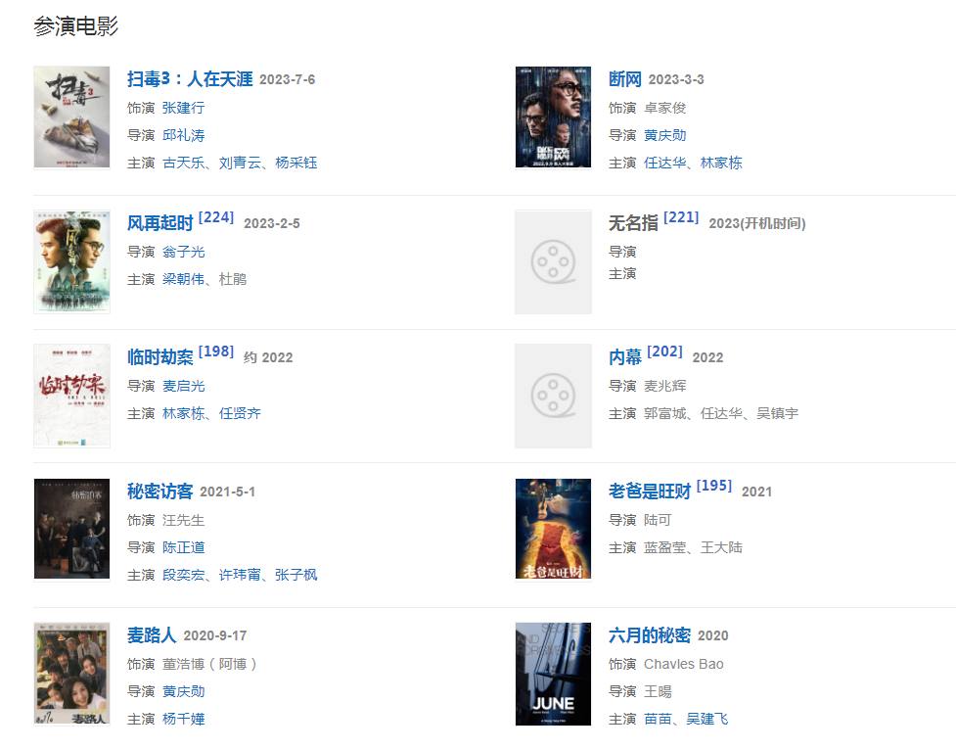
Task: Open the 扫毒3：人在天涯 title link
Action: [190, 79]
